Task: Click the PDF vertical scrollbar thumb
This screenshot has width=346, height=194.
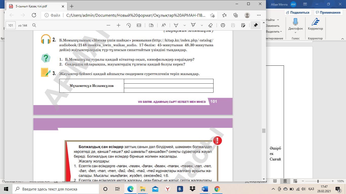Action: [x=264, y=131]
